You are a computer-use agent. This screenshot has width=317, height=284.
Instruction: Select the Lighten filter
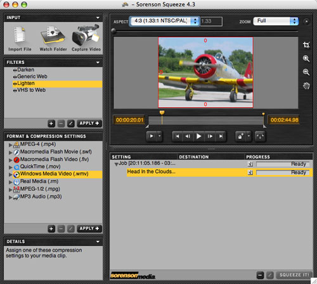(58, 84)
